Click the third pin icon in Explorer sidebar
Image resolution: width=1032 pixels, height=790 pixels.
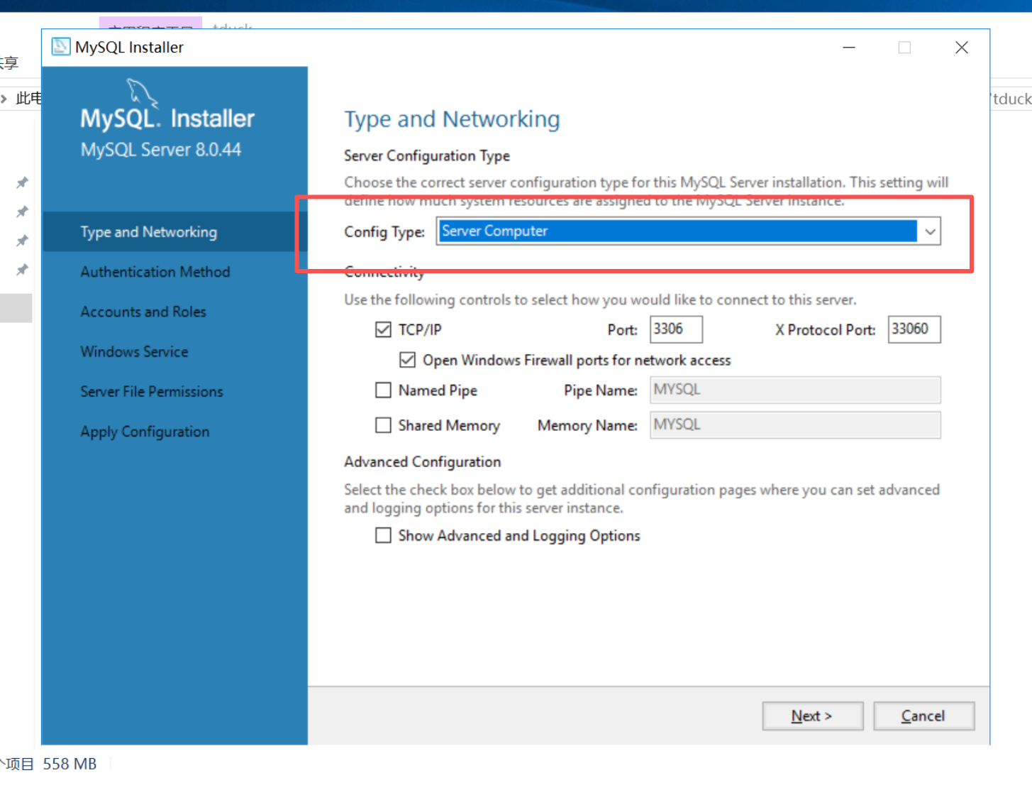[x=23, y=241]
